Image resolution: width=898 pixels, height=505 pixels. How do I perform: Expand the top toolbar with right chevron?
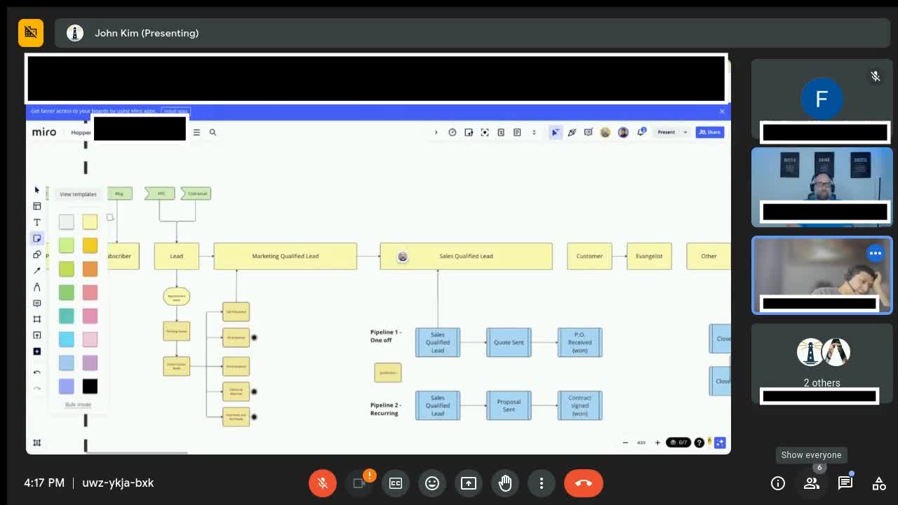click(436, 132)
